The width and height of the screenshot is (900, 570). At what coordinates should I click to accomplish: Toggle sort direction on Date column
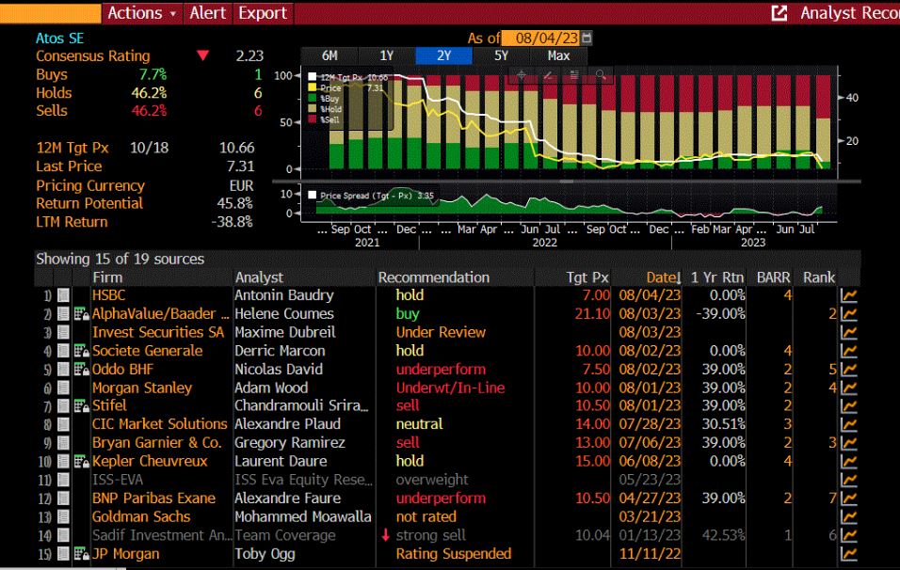pyautogui.click(x=663, y=277)
